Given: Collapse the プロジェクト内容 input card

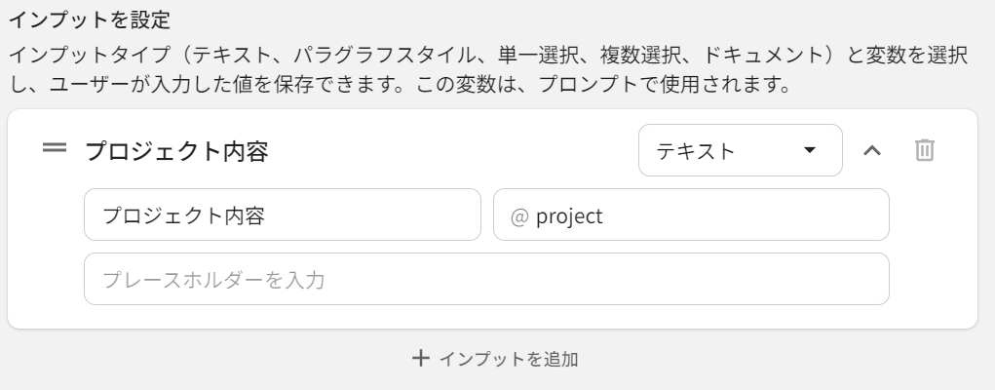Looking at the screenshot, I should [872, 150].
